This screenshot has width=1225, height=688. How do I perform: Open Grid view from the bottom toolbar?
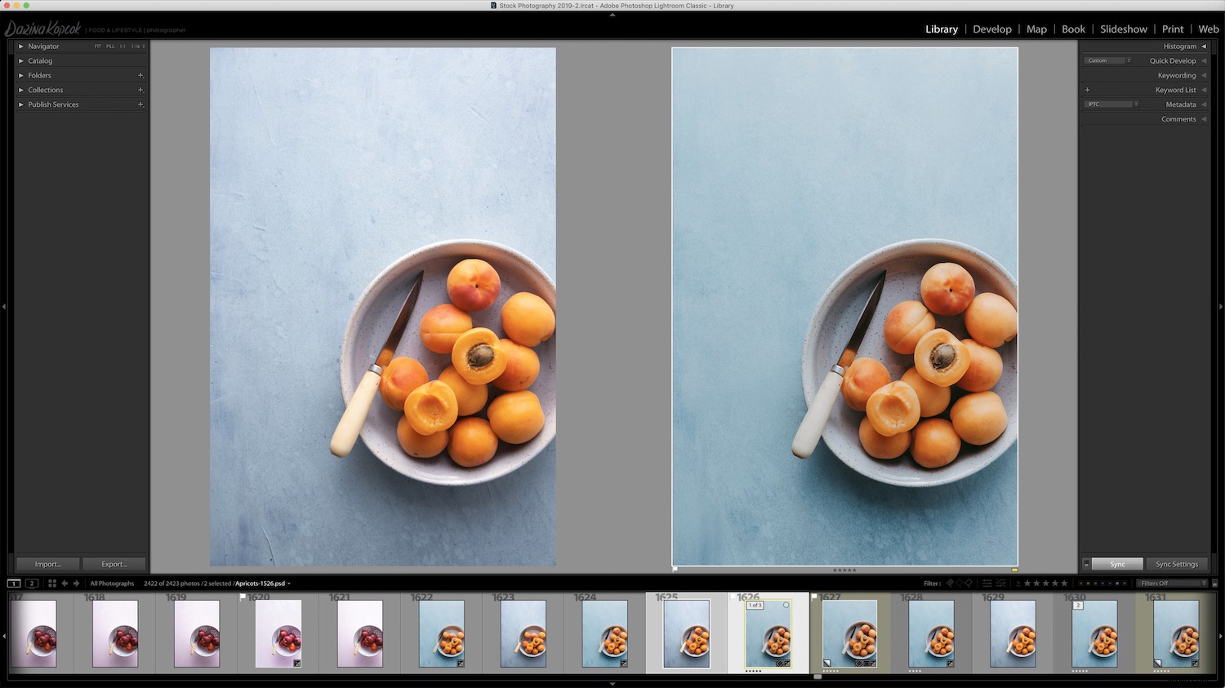coord(51,583)
